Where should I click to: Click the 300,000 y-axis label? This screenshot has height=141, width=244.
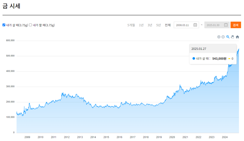pyautogui.click(x=10, y=87)
